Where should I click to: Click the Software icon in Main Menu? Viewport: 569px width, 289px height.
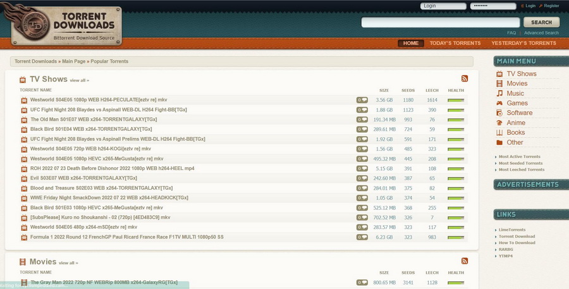499,113
